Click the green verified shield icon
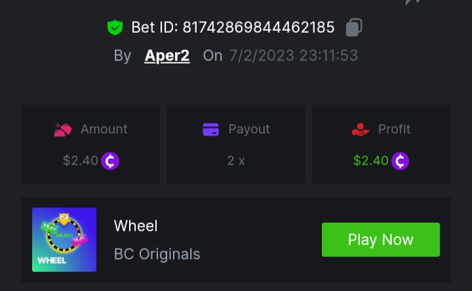This screenshot has width=472, height=291. click(115, 28)
